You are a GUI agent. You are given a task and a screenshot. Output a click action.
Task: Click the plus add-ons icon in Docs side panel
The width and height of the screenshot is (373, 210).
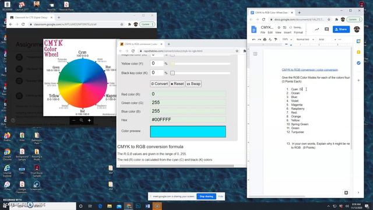pos(358,80)
